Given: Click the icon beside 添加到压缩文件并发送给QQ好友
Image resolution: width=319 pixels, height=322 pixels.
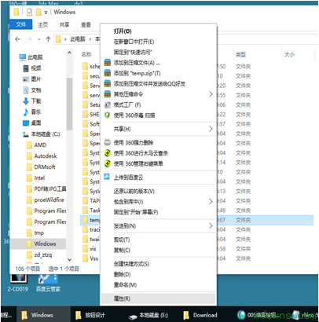Looking at the screenshot, I should 108,83.
